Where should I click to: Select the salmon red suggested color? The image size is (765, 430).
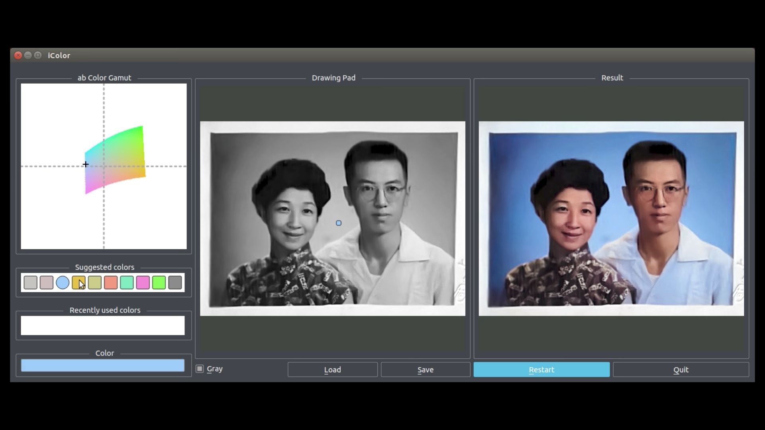click(x=111, y=283)
